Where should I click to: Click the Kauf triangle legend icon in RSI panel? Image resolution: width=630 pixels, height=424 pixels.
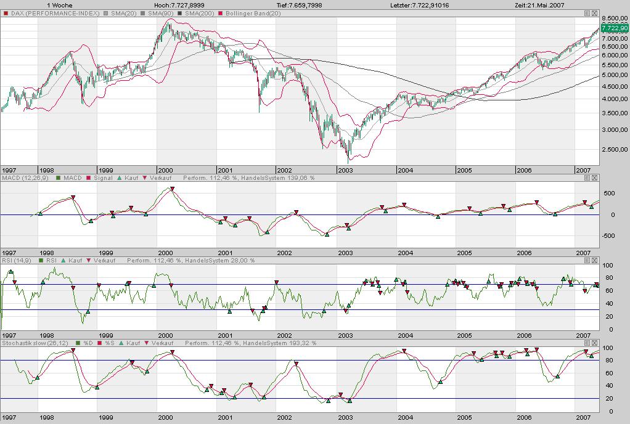point(63,261)
